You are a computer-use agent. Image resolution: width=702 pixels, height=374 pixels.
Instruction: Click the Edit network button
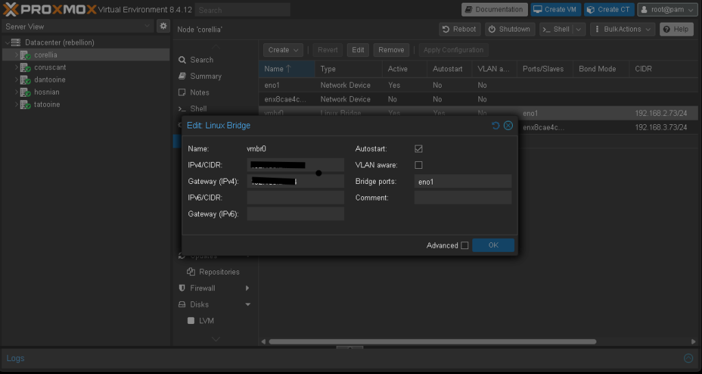[x=358, y=50]
